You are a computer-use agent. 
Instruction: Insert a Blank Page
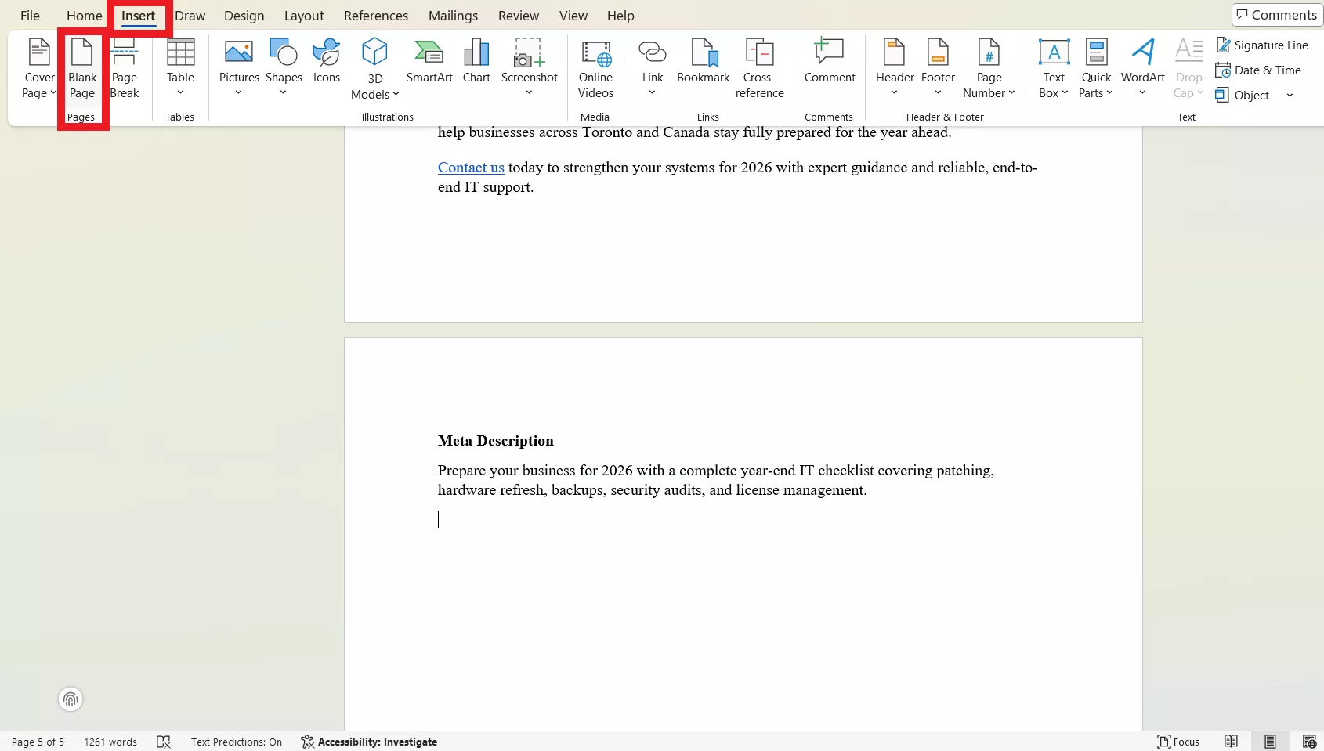point(82,69)
